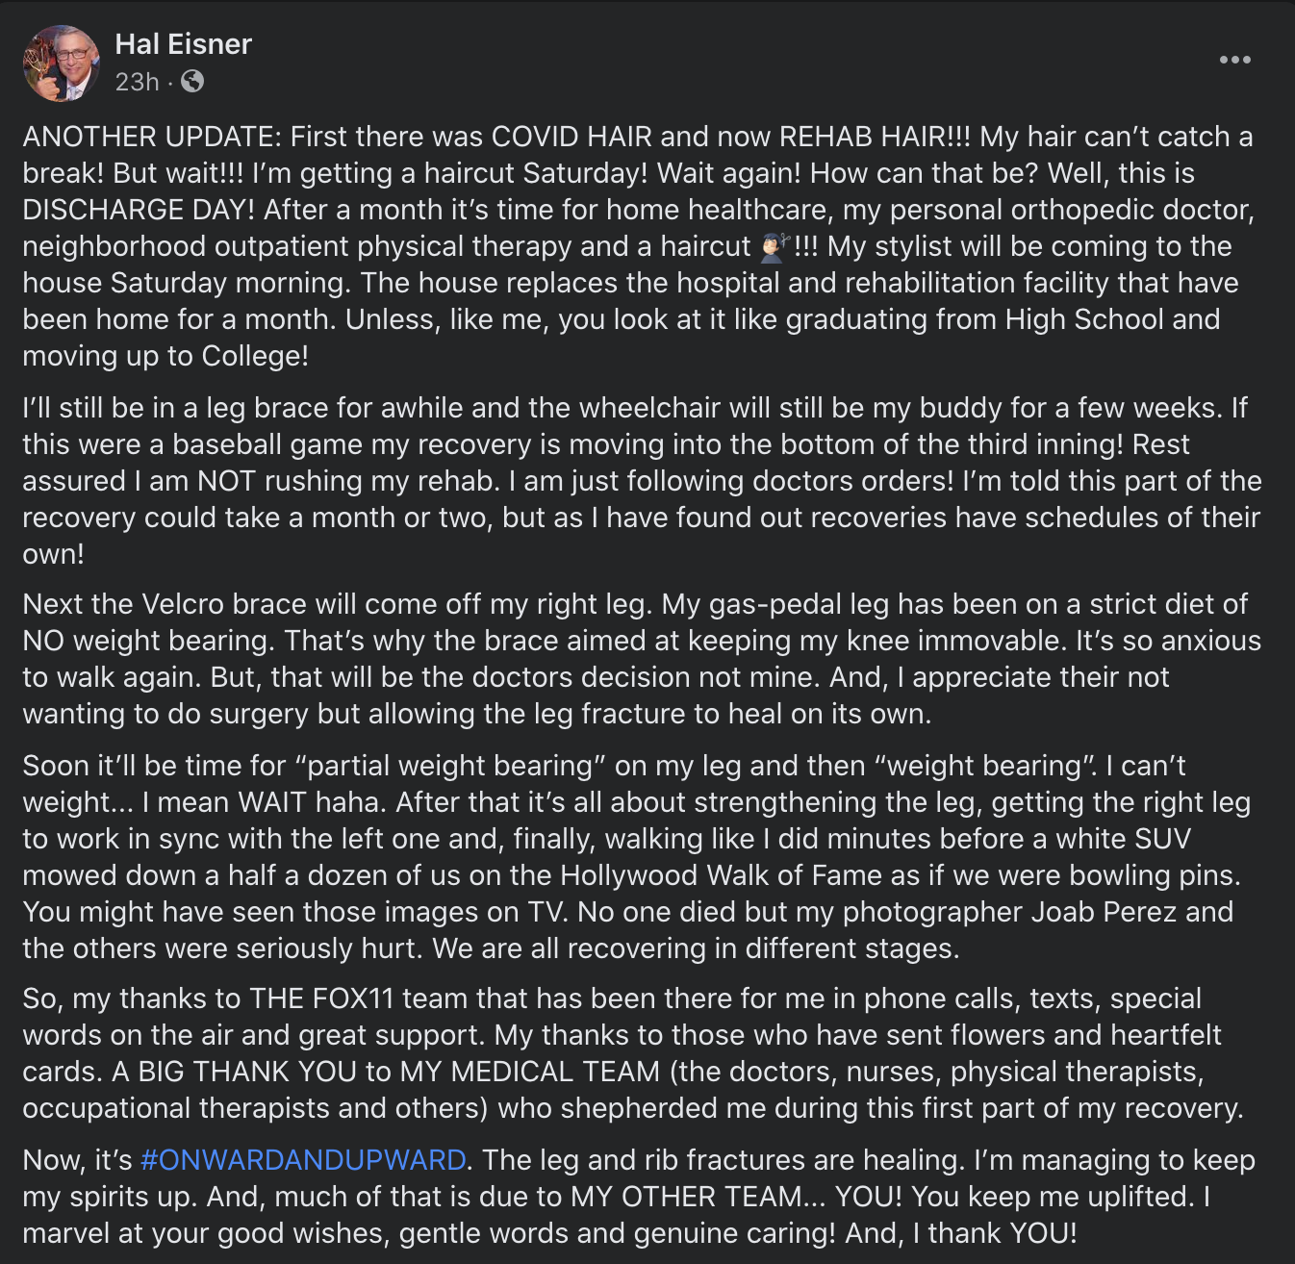
Task: Open the Hal Eisner profile name link
Action: 183,44
